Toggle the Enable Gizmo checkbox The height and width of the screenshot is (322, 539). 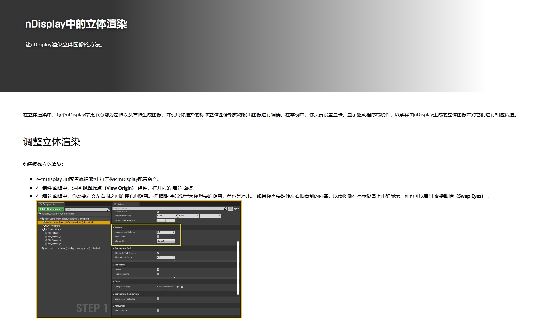(x=158, y=212)
